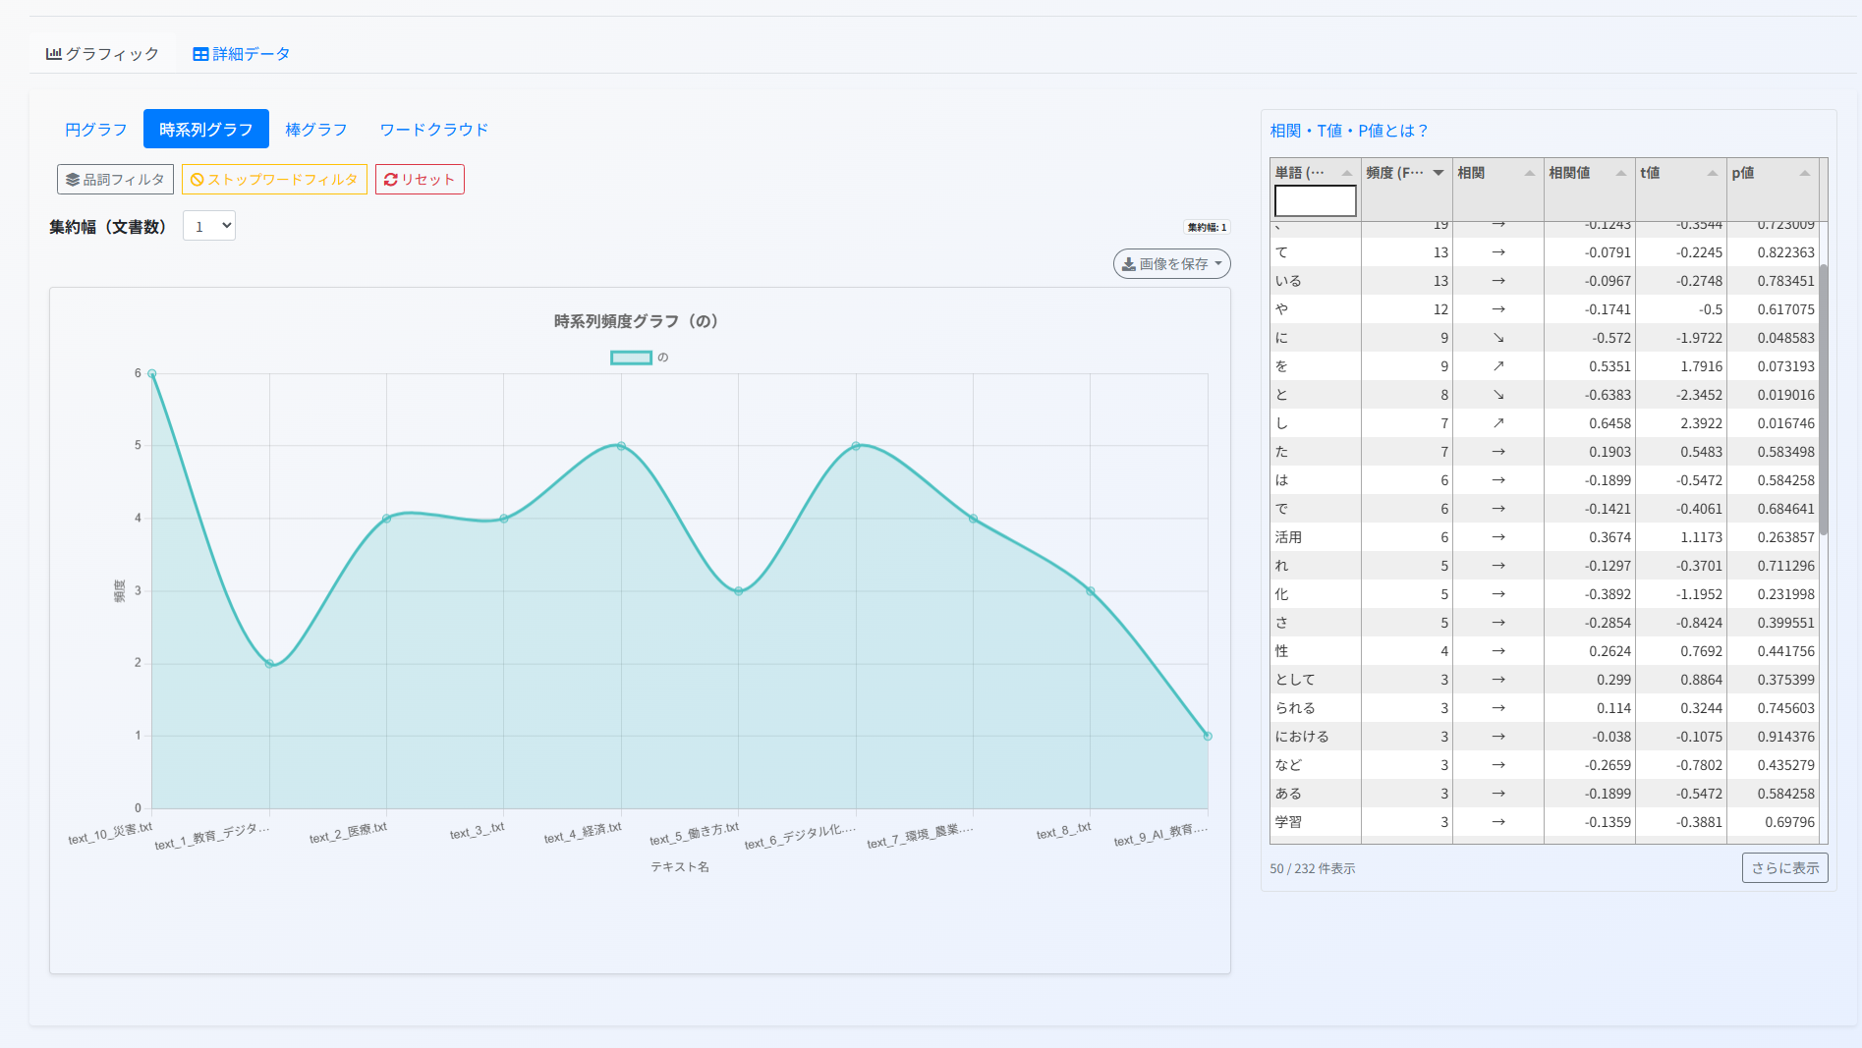Click the sort arrow in p値 column header
This screenshot has height=1048, width=1862.
[x=1804, y=173]
